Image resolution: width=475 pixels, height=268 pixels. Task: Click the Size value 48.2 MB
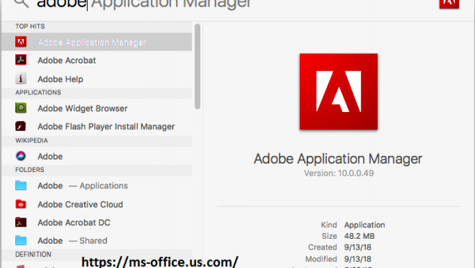point(359,236)
